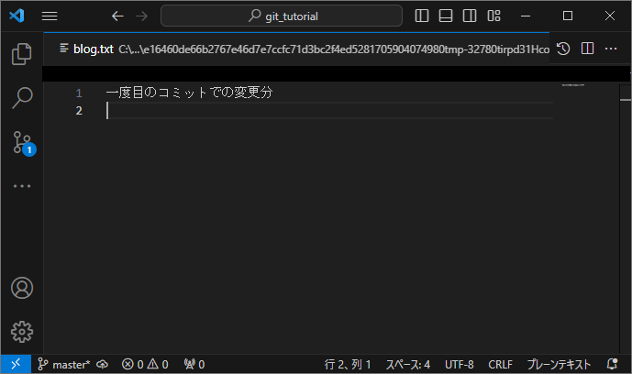The image size is (632, 374).
Task: Open the Manage gear menu
Action: (x=22, y=332)
